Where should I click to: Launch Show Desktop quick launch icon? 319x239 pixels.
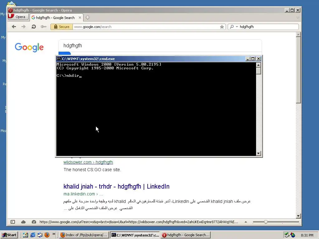26,235
